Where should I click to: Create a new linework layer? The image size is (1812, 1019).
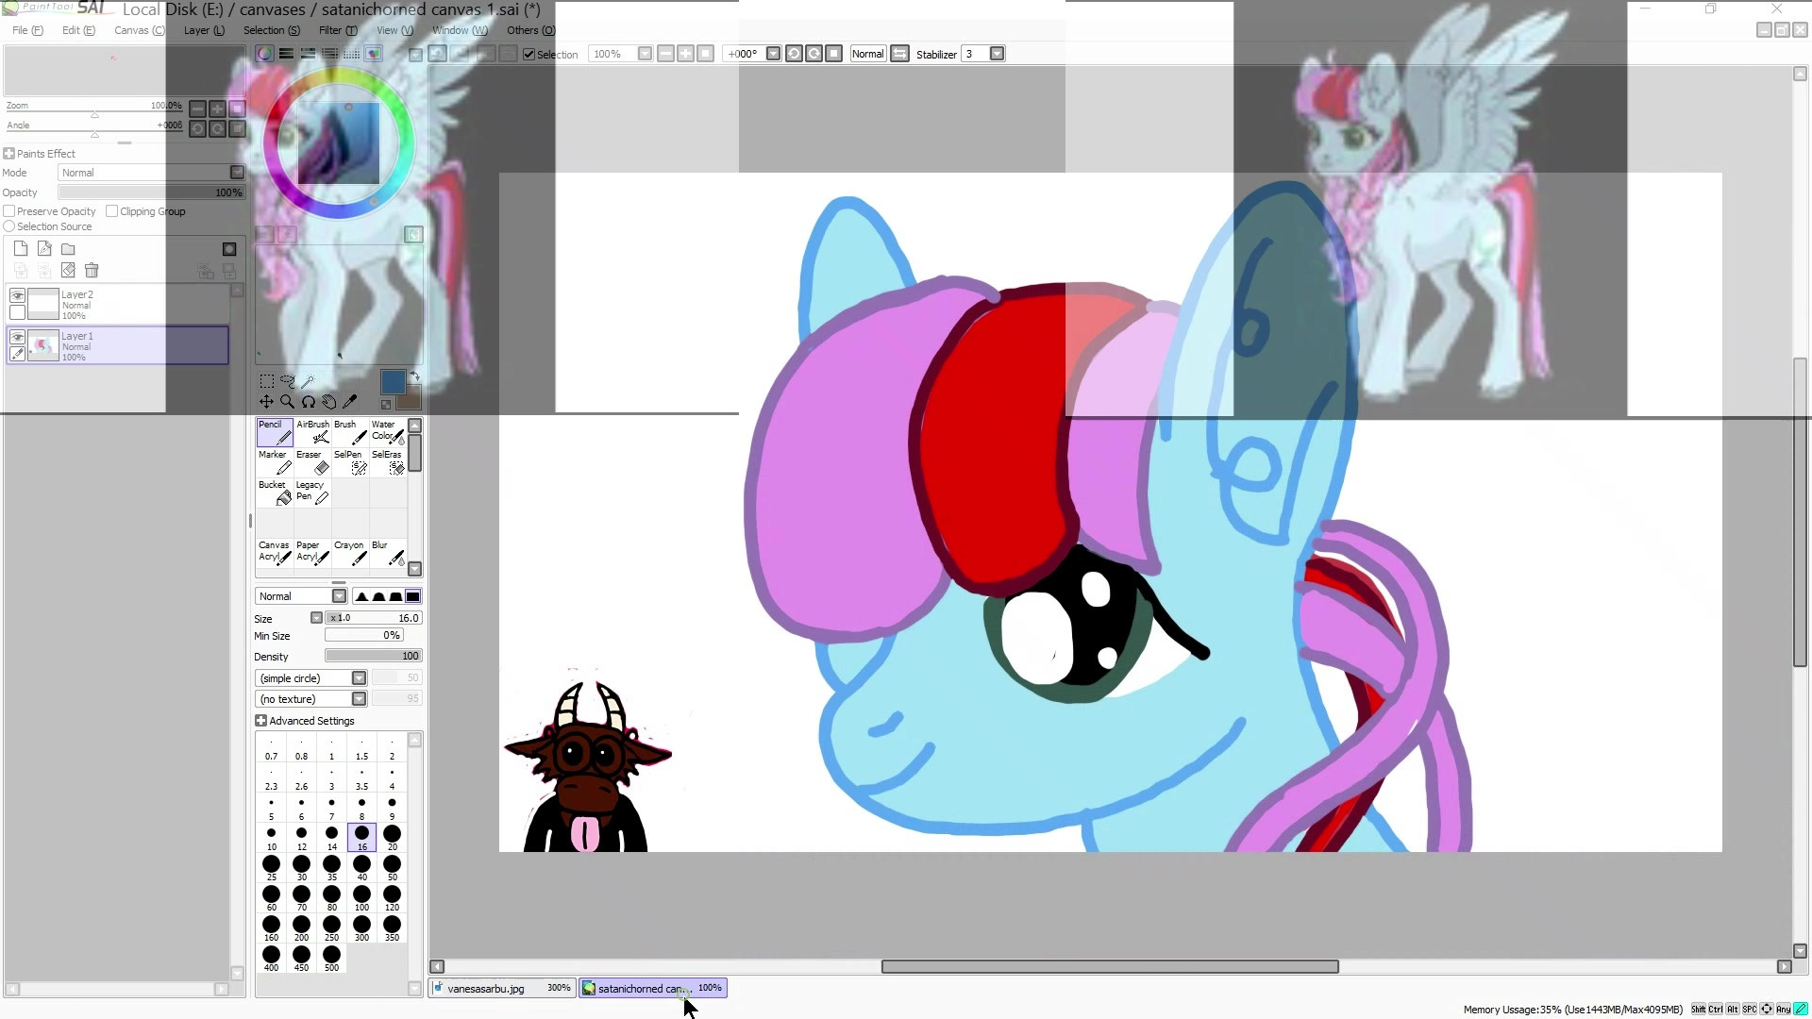pyautogui.click(x=44, y=249)
